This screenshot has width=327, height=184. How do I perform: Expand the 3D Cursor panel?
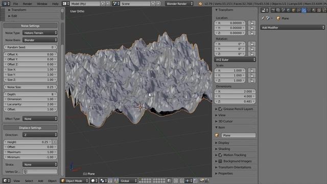(x=225, y=121)
